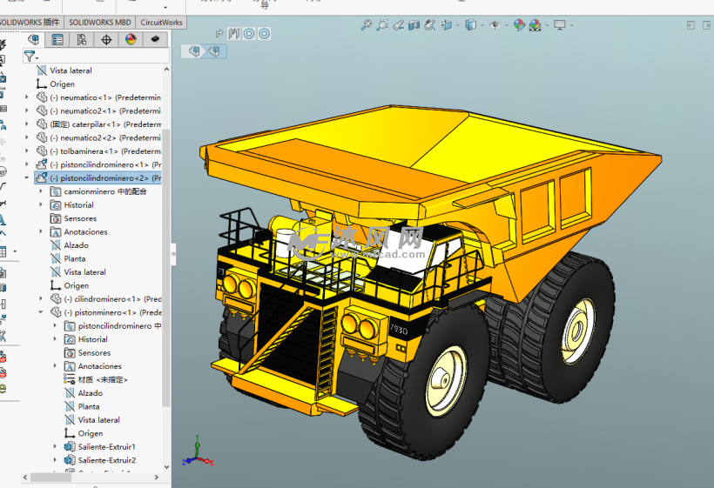The width and height of the screenshot is (714, 488).
Task: Click the Zoom to Area icon
Action: [x=382, y=26]
